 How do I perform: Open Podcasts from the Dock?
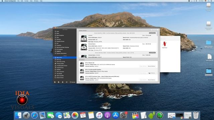pyautogui.click(x=107, y=115)
